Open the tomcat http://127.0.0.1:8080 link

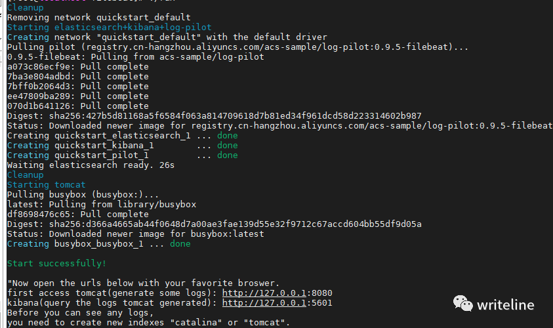[x=277, y=293]
